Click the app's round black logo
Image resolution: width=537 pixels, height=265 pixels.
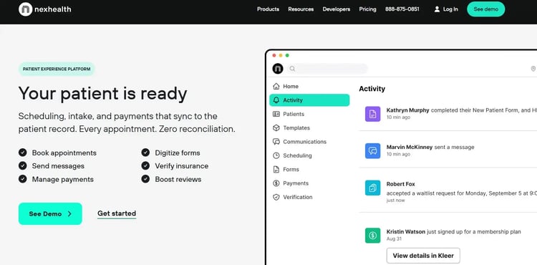(x=278, y=69)
